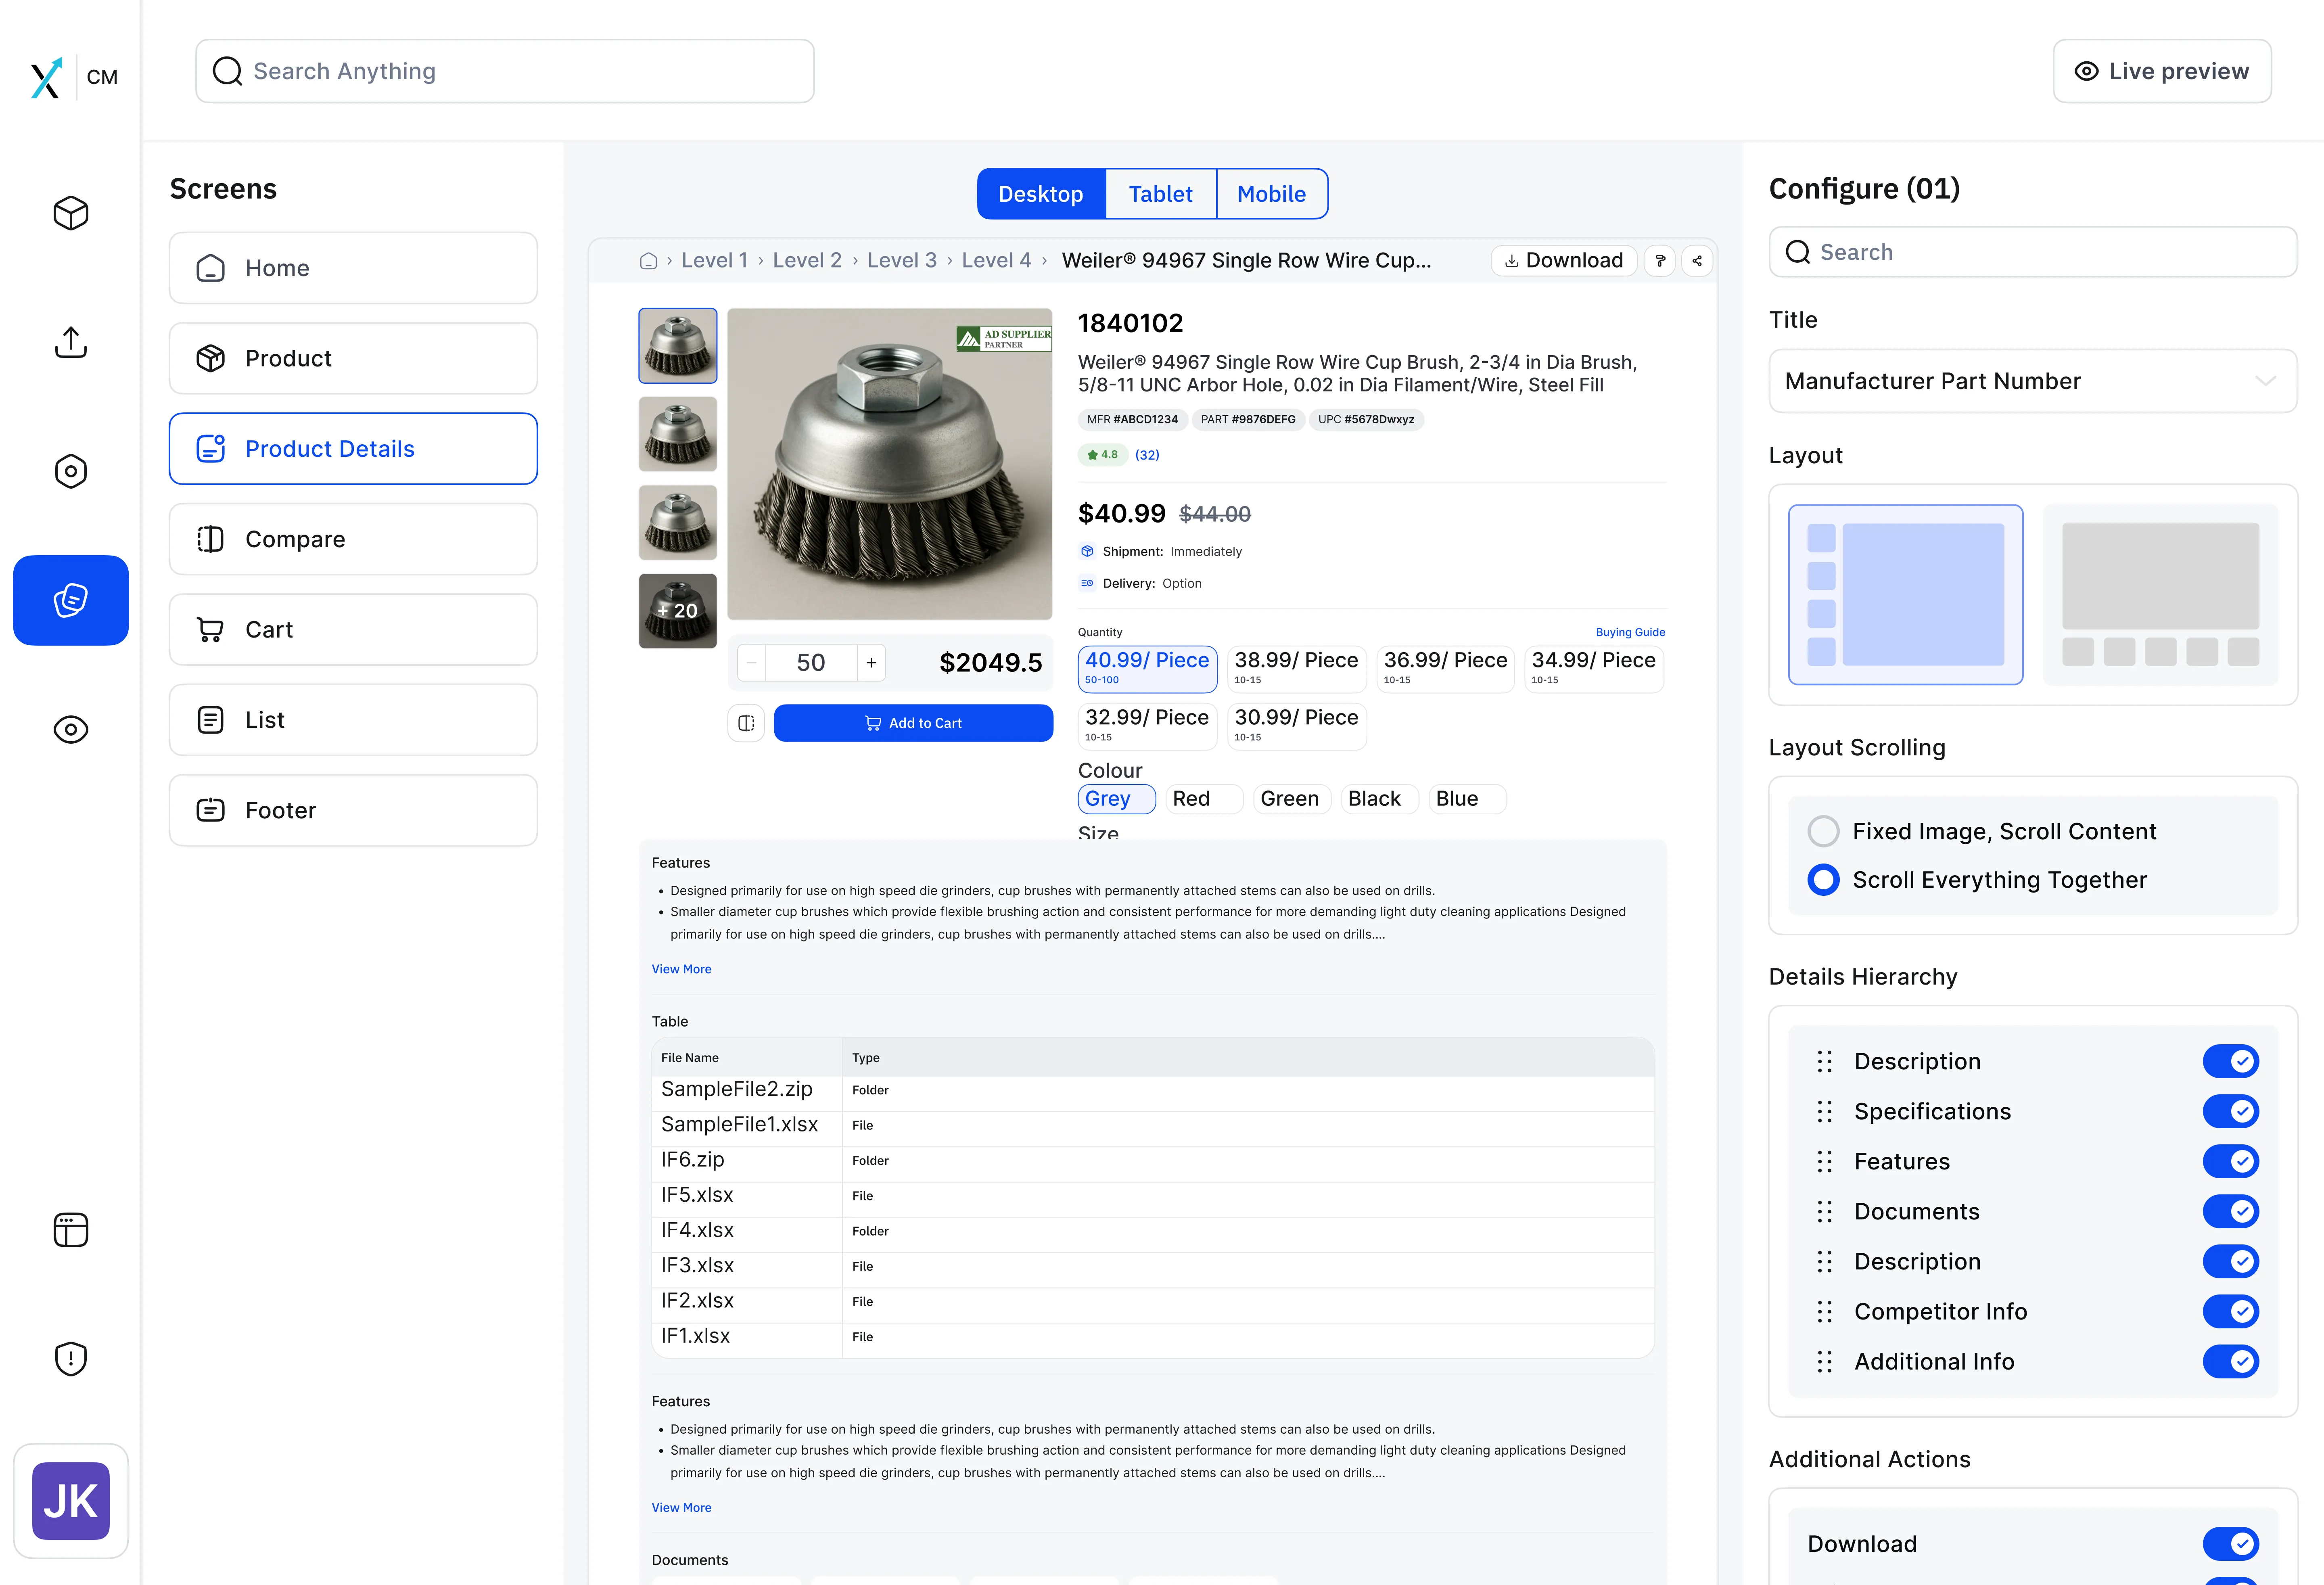Click the X CM logo
Viewport: 2324px width, 1585px height.
73,77
